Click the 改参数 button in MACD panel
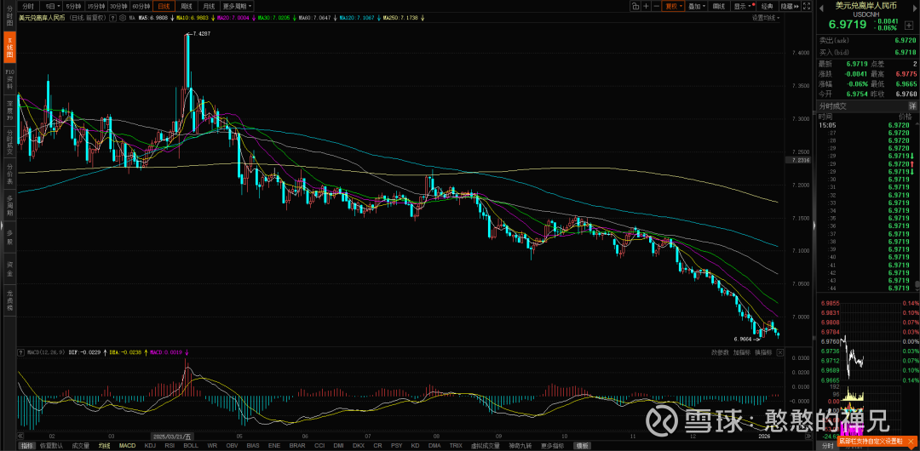920x451 pixels. click(720, 352)
